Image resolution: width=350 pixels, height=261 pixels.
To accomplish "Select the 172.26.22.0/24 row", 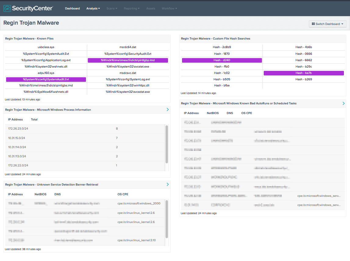I will point(85,165).
